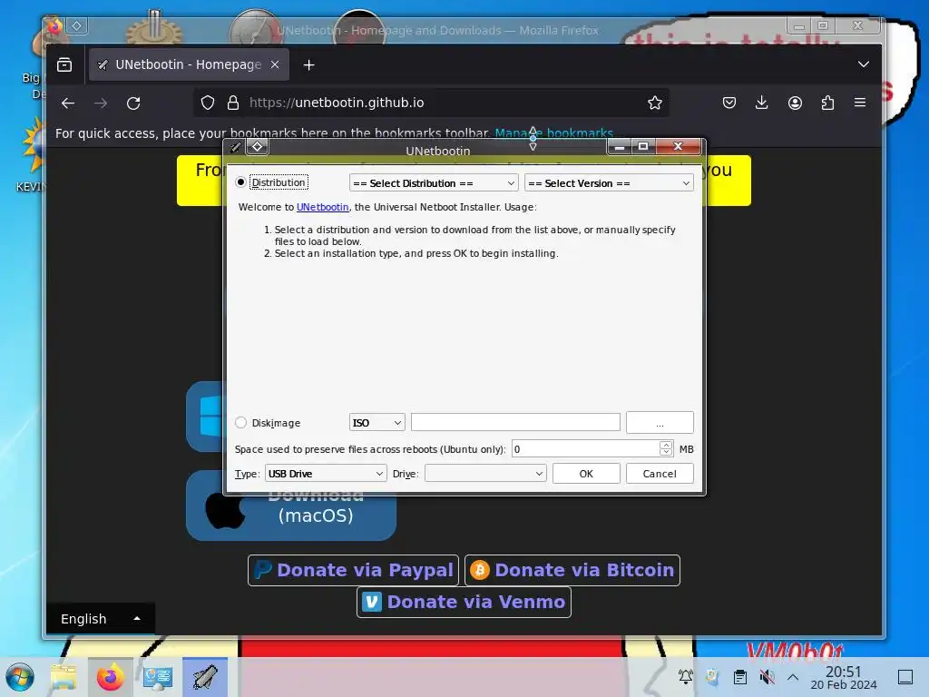Open the UNetbootin link in welcome text
Viewport: 929px width, 697px height.
(x=322, y=207)
